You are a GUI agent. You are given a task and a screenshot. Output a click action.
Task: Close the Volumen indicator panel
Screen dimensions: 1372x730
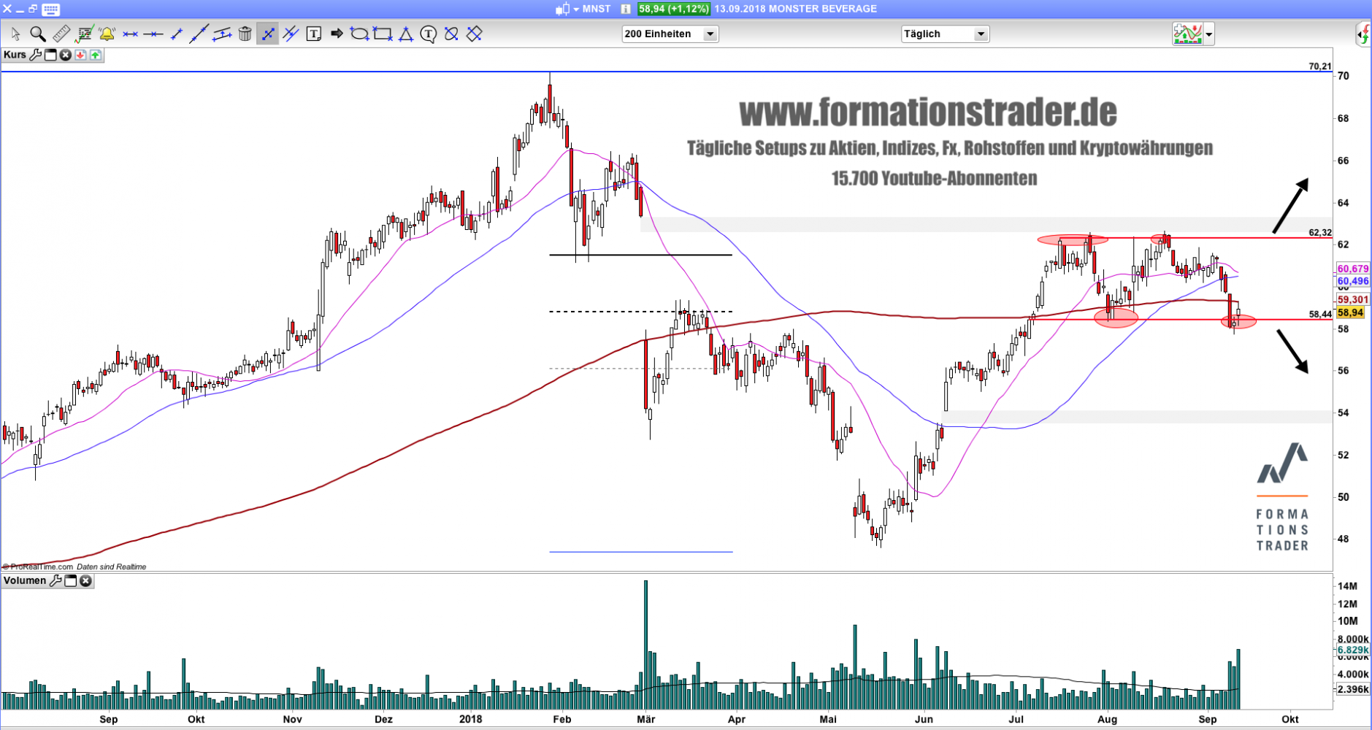point(85,581)
